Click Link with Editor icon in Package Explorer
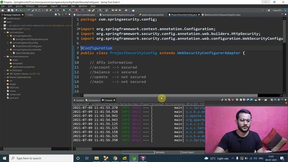 [59, 14]
